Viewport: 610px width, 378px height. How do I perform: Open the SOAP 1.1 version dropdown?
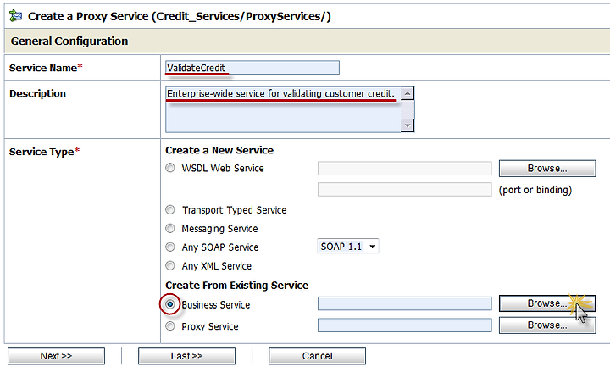pyautogui.click(x=348, y=247)
